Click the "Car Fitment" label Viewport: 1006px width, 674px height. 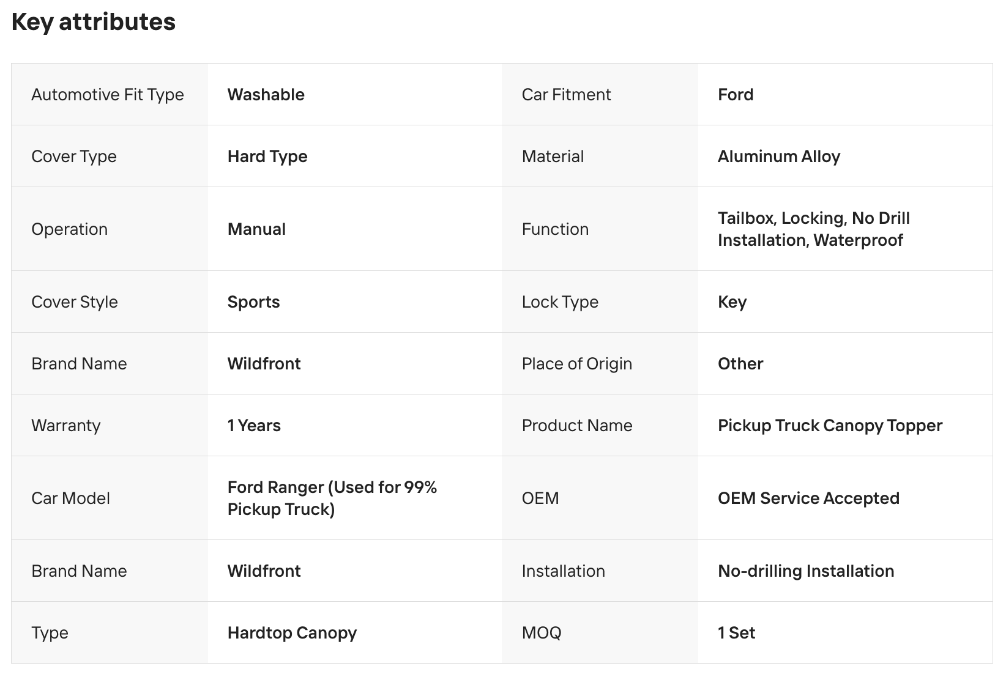566,95
